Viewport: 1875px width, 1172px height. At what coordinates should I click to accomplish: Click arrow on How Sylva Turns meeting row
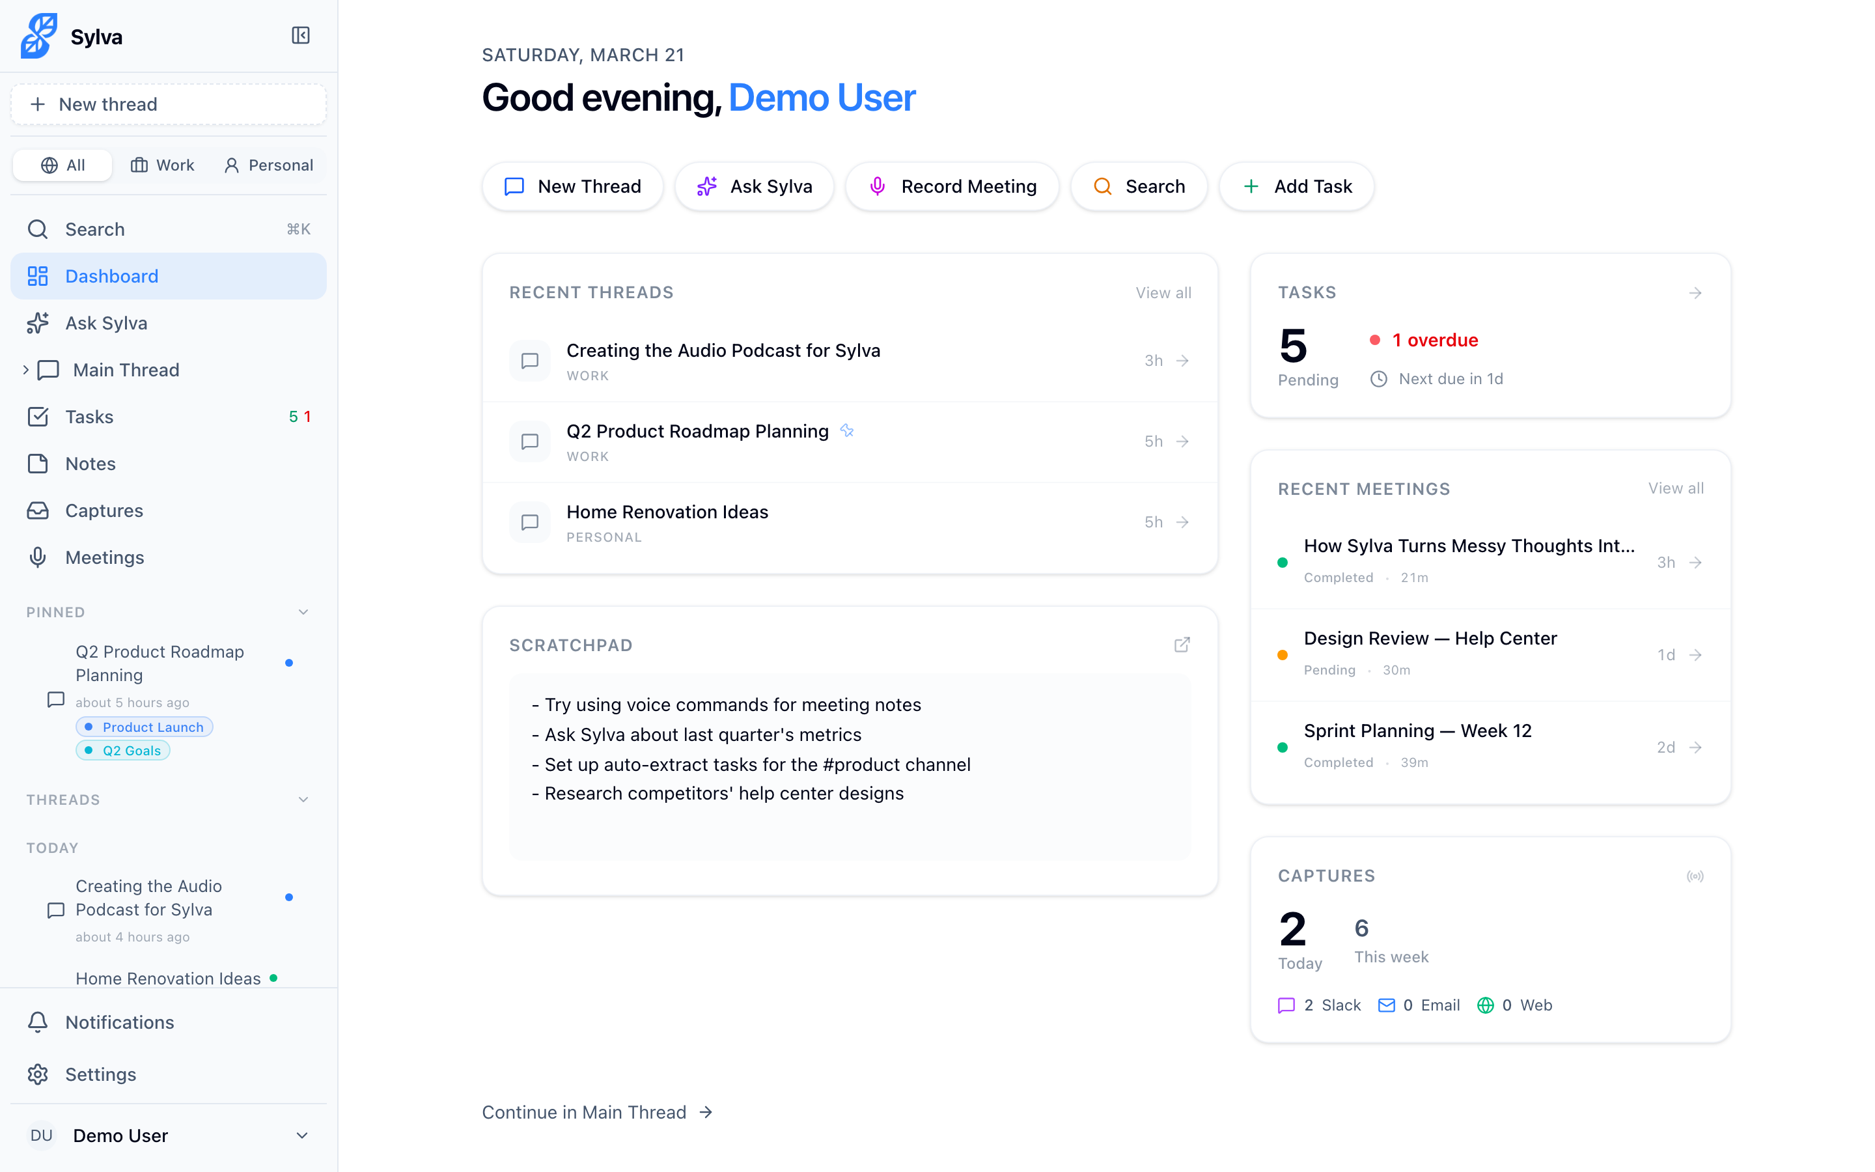(x=1695, y=563)
